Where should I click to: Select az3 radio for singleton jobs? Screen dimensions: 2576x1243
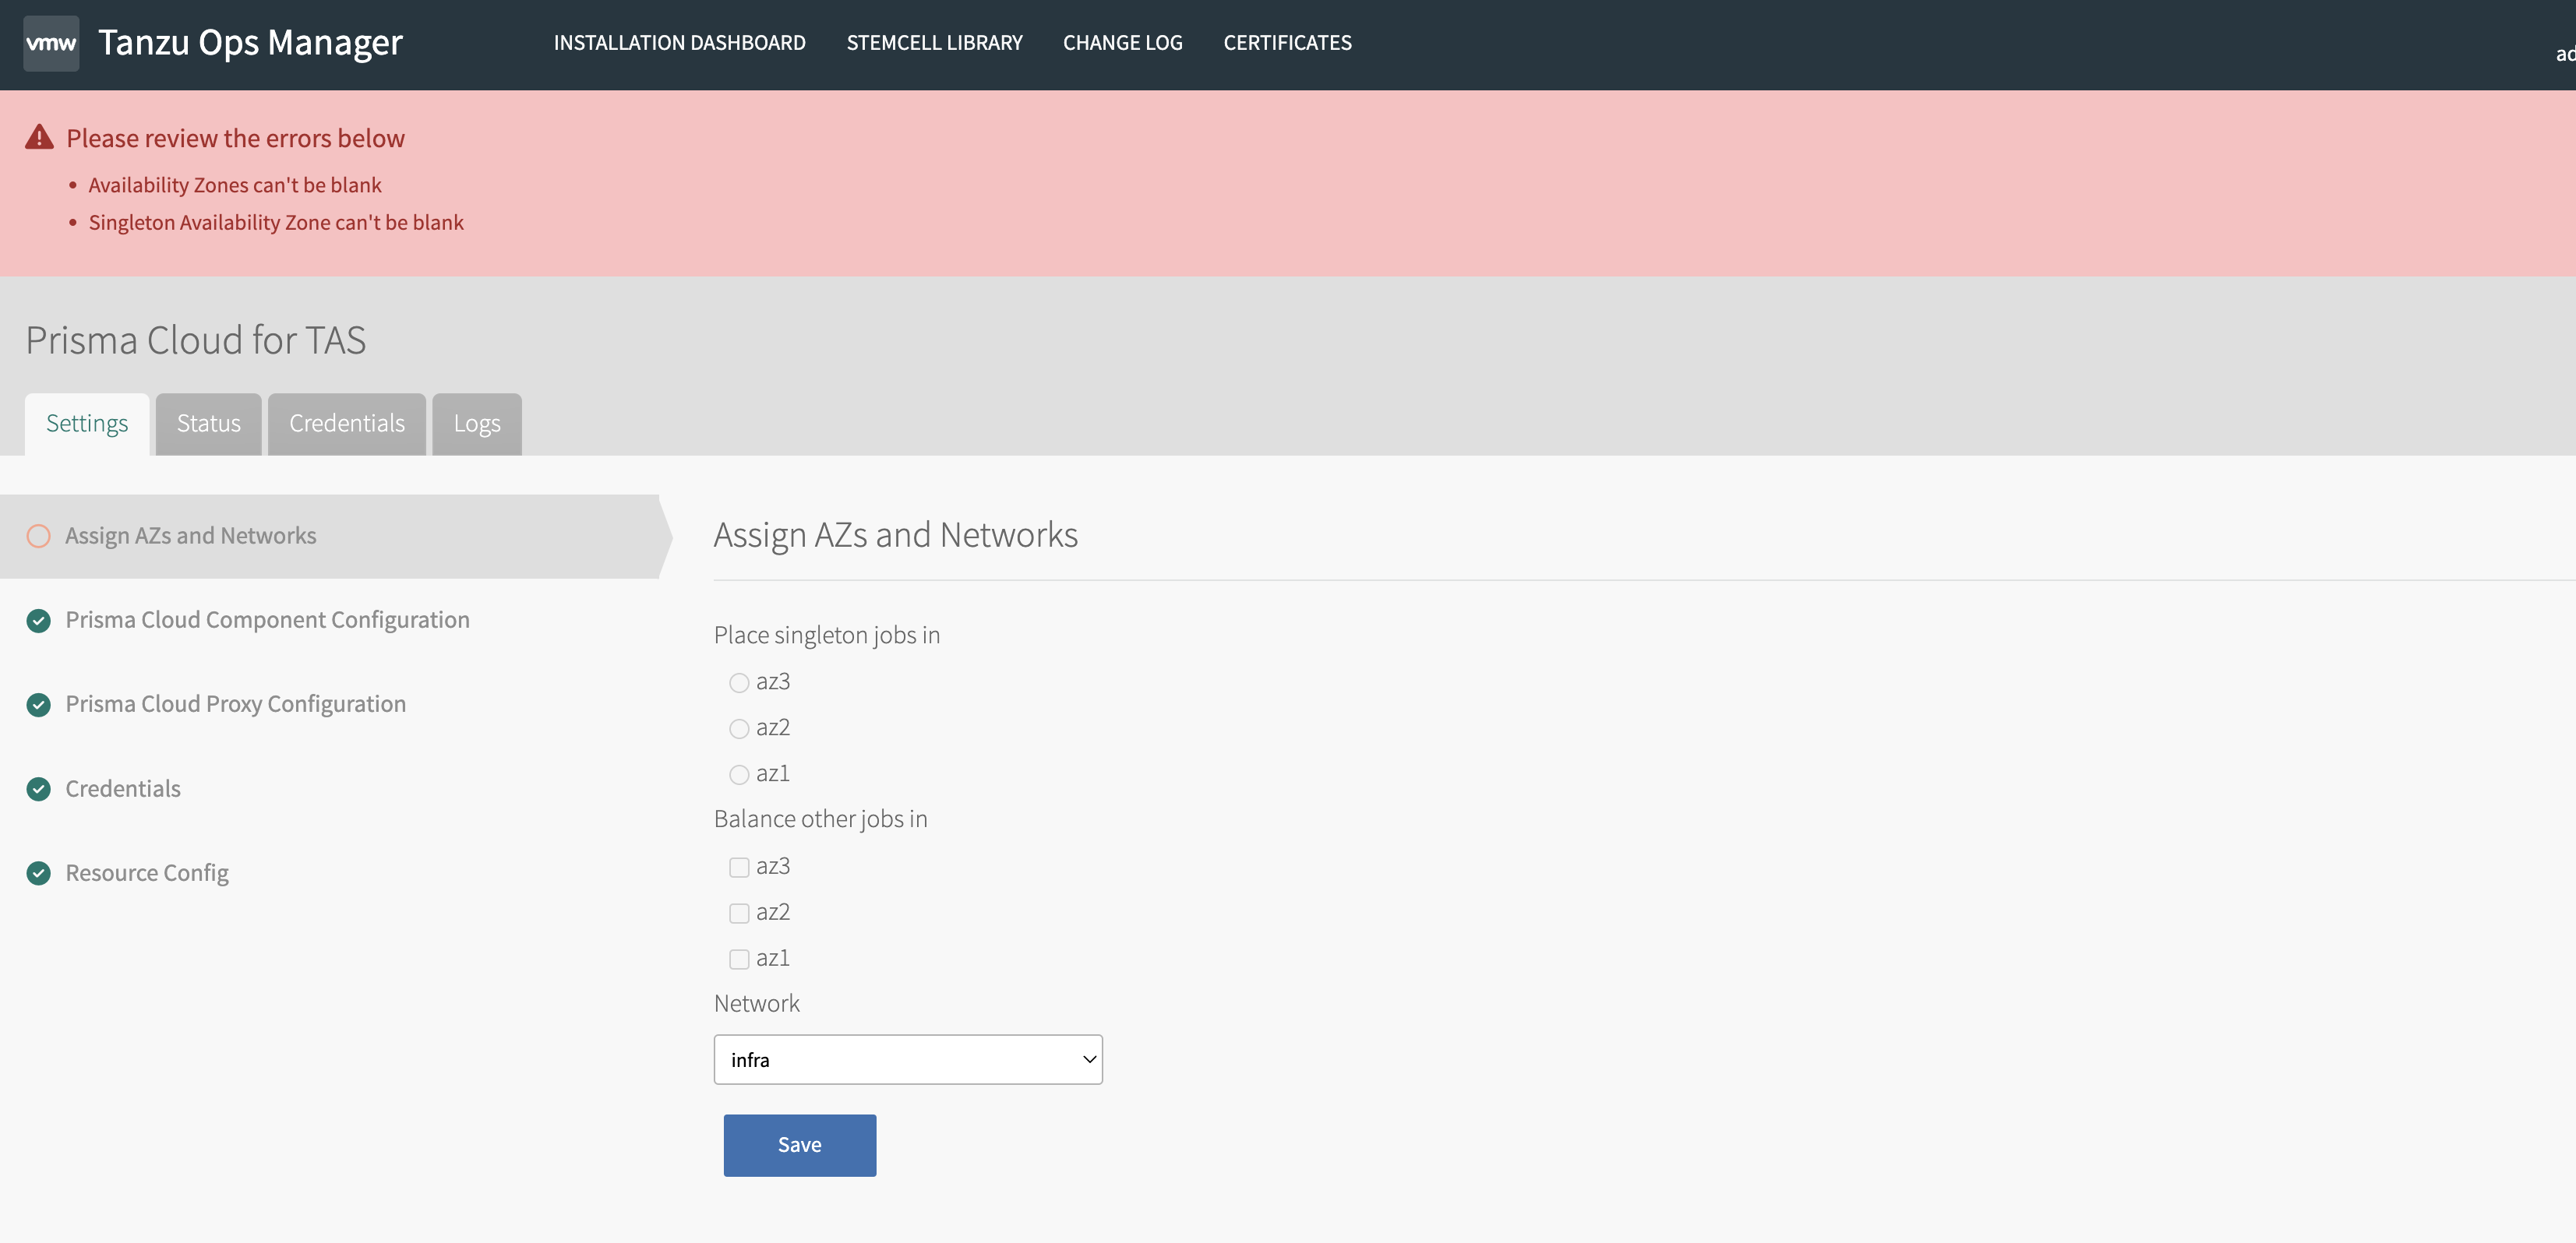click(739, 682)
